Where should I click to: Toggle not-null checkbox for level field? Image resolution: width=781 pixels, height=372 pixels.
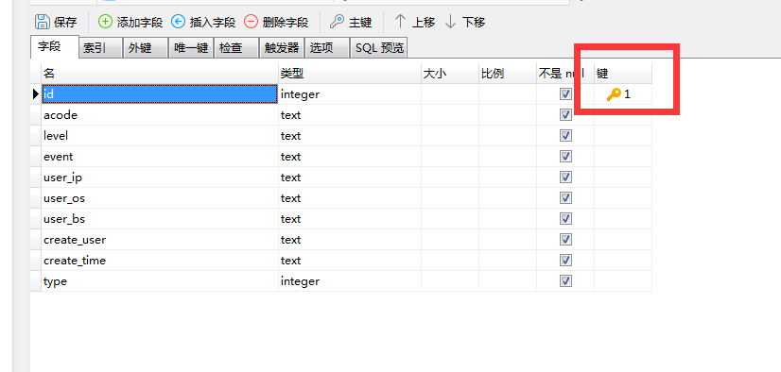565,136
